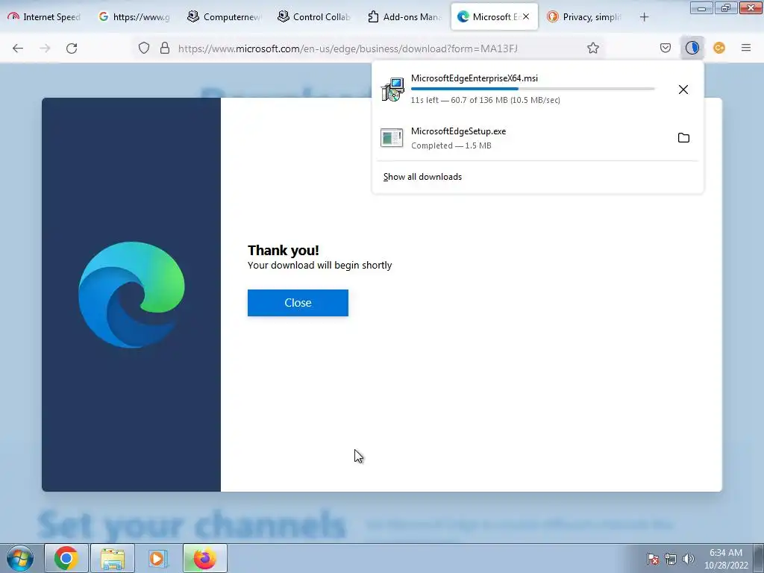Show MicrosoftEdgeSetup.exe in its folder
This screenshot has width=764, height=573.
[683, 138]
